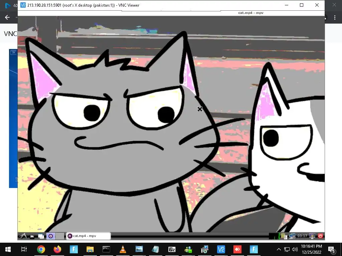Click the remote panel mpv pager icon

tap(51, 236)
